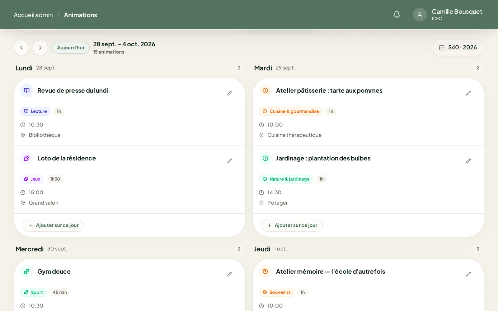This screenshot has height=311, width=498.
Task: Open the Loto de la résidence title
Action: pos(67,158)
